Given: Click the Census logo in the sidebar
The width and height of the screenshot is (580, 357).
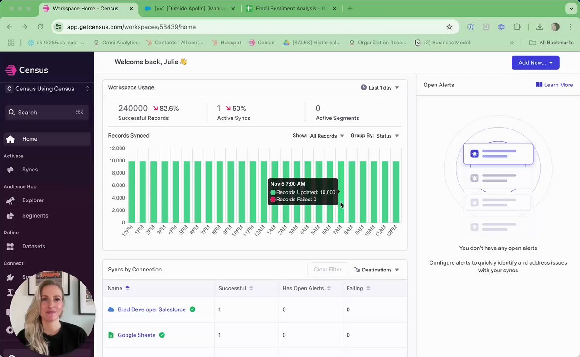Looking at the screenshot, I should (26, 70).
